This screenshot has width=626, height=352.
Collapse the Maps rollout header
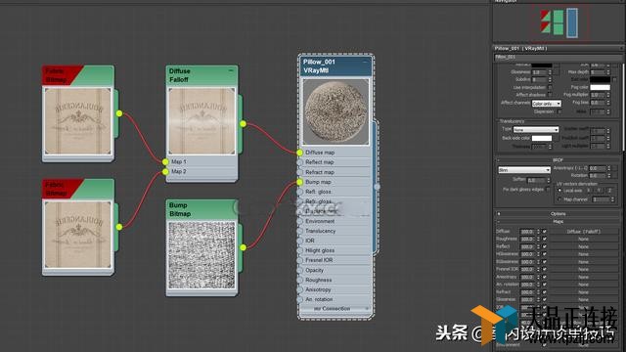(558, 222)
